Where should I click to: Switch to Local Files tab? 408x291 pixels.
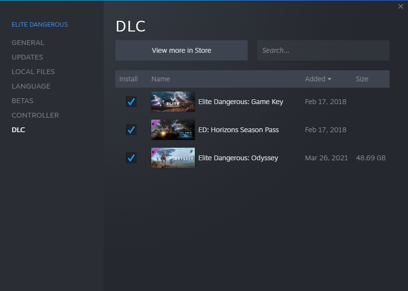coord(33,72)
